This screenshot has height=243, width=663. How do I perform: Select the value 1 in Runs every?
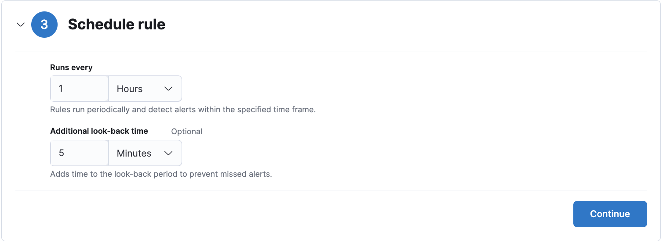[x=61, y=89]
